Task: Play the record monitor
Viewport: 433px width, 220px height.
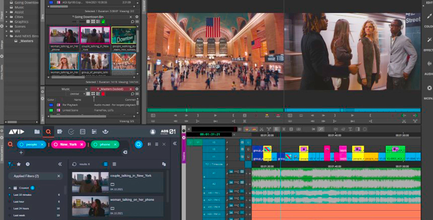Action: click(352, 115)
